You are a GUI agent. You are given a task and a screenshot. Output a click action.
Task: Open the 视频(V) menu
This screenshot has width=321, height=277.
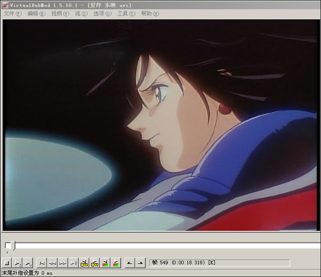60,14
